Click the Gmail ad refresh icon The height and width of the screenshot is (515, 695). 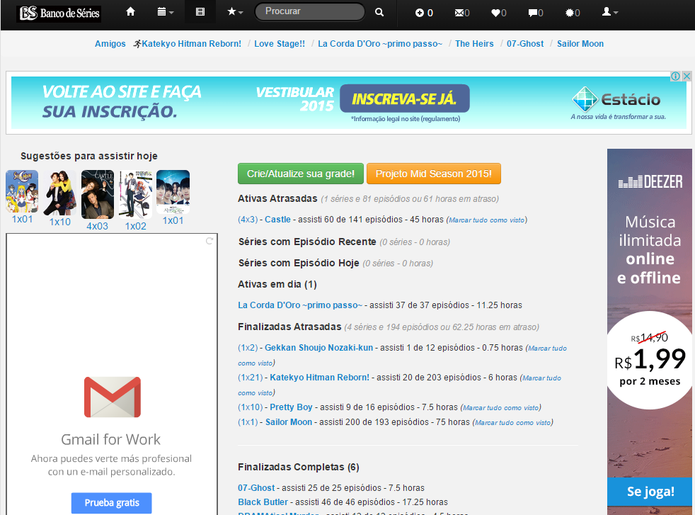(209, 241)
